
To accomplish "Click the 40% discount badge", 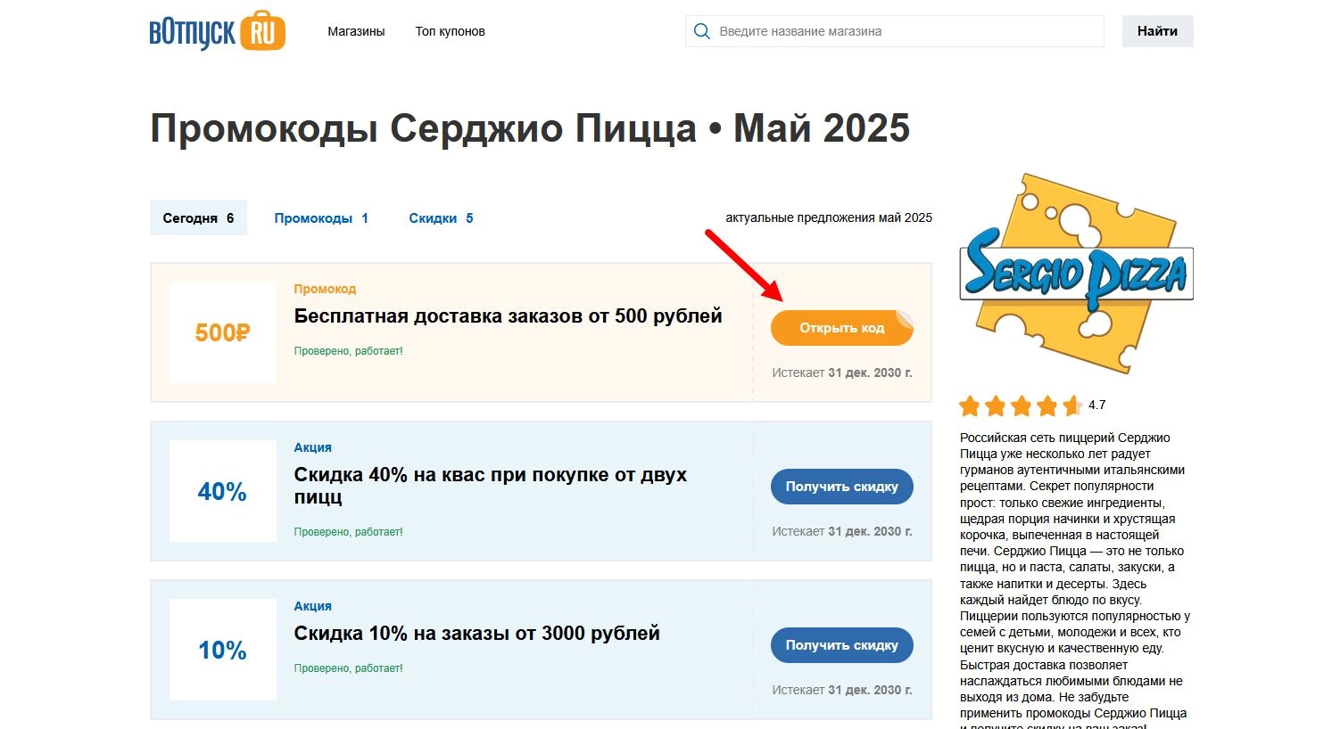I will (221, 490).
